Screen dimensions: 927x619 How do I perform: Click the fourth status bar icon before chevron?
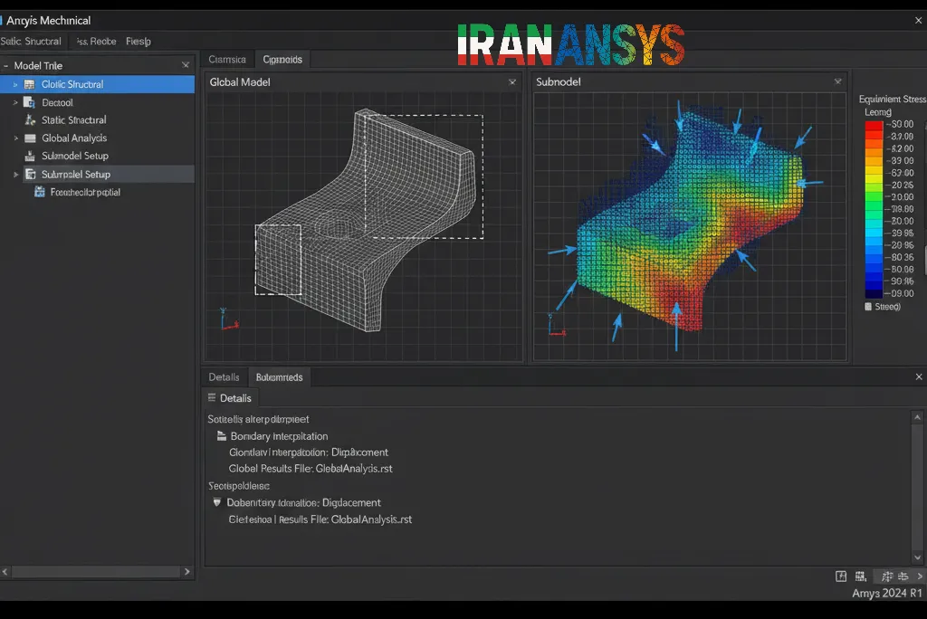903,576
